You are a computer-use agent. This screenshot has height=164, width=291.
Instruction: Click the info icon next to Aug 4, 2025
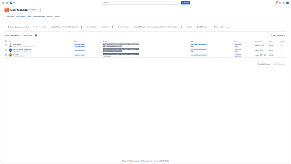click(x=265, y=55)
